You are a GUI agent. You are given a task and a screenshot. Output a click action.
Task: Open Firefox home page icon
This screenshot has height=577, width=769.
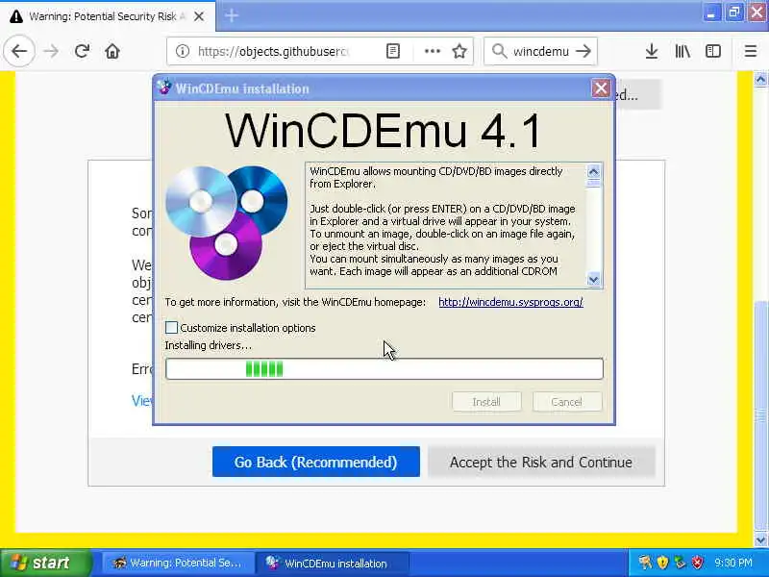pos(112,51)
